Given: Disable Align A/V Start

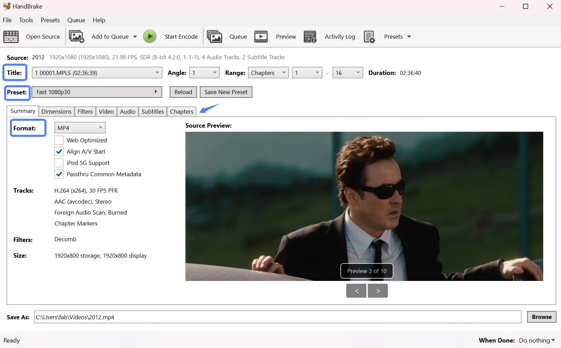Looking at the screenshot, I should [x=59, y=151].
